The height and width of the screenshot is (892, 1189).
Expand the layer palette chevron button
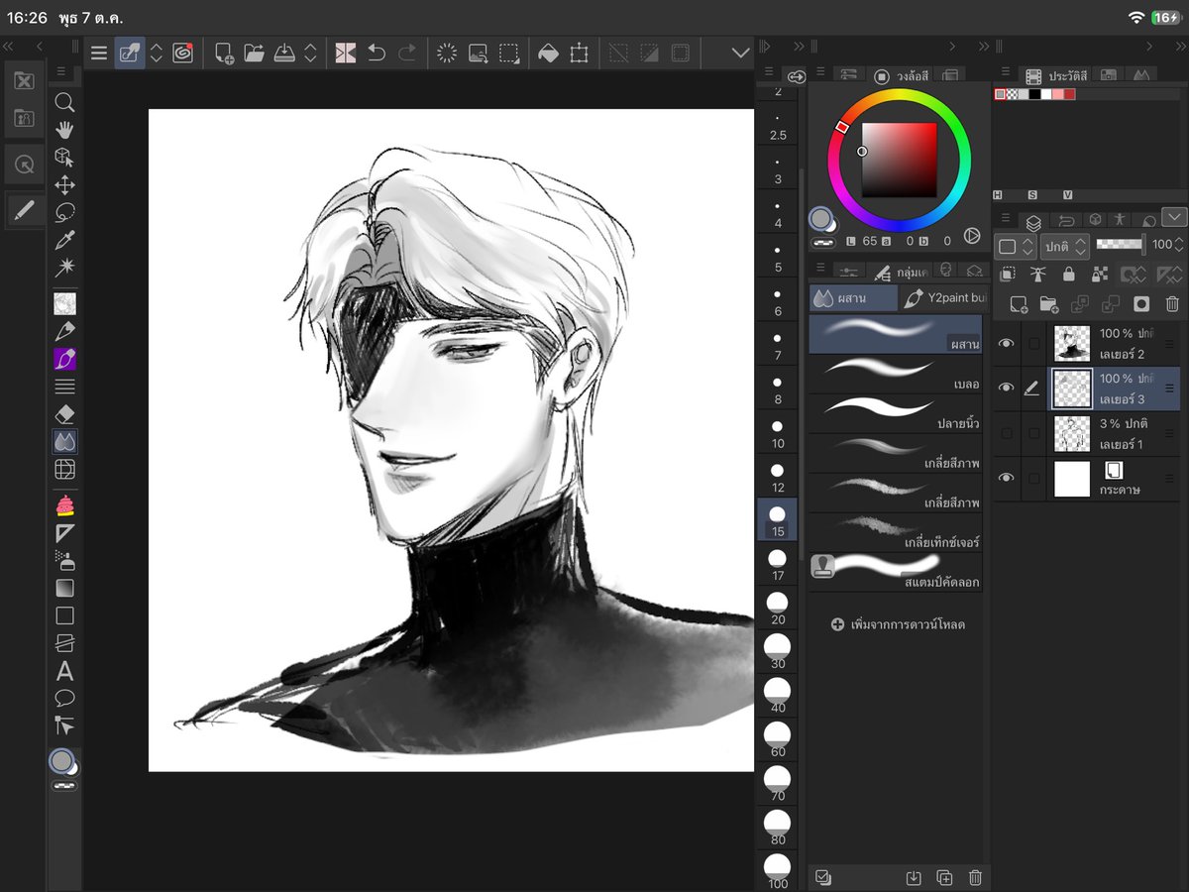click(x=1174, y=216)
